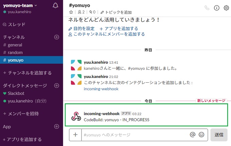Click yuu.kanehiro name on 13:41 message
This screenshot has height=146, width=231.
pos(96,62)
